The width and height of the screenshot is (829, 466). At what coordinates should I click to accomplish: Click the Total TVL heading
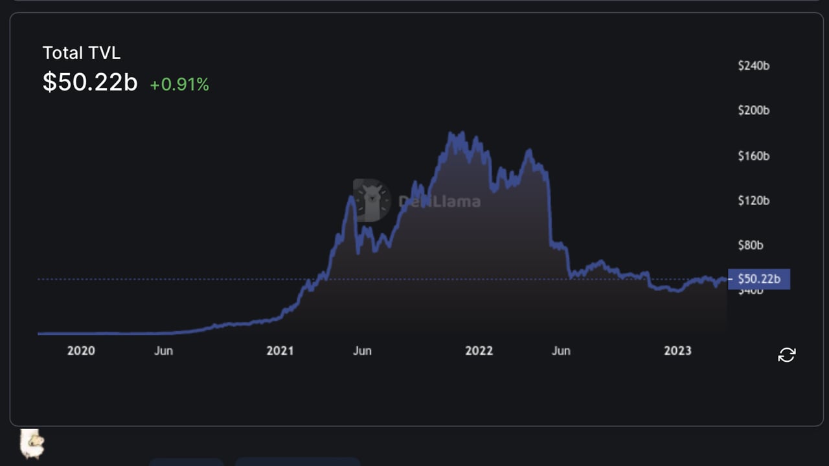click(82, 53)
